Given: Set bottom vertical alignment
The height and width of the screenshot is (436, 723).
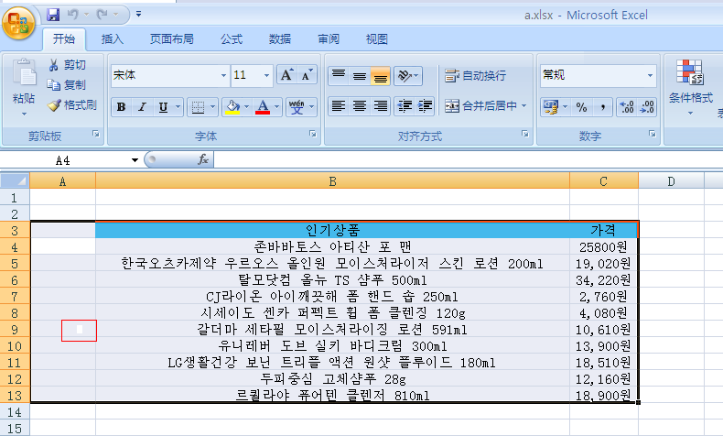Looking at the screenshot, I should pos(380,75).
